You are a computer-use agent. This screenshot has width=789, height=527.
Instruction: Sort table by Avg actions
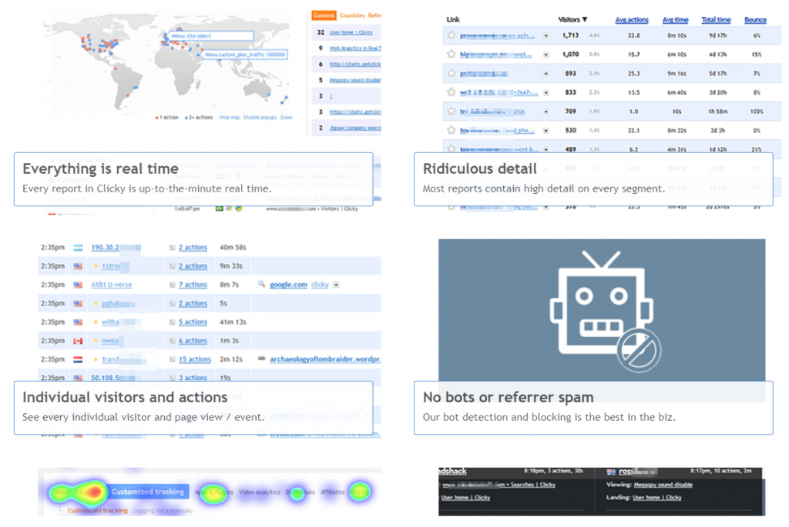click(632, 19)
